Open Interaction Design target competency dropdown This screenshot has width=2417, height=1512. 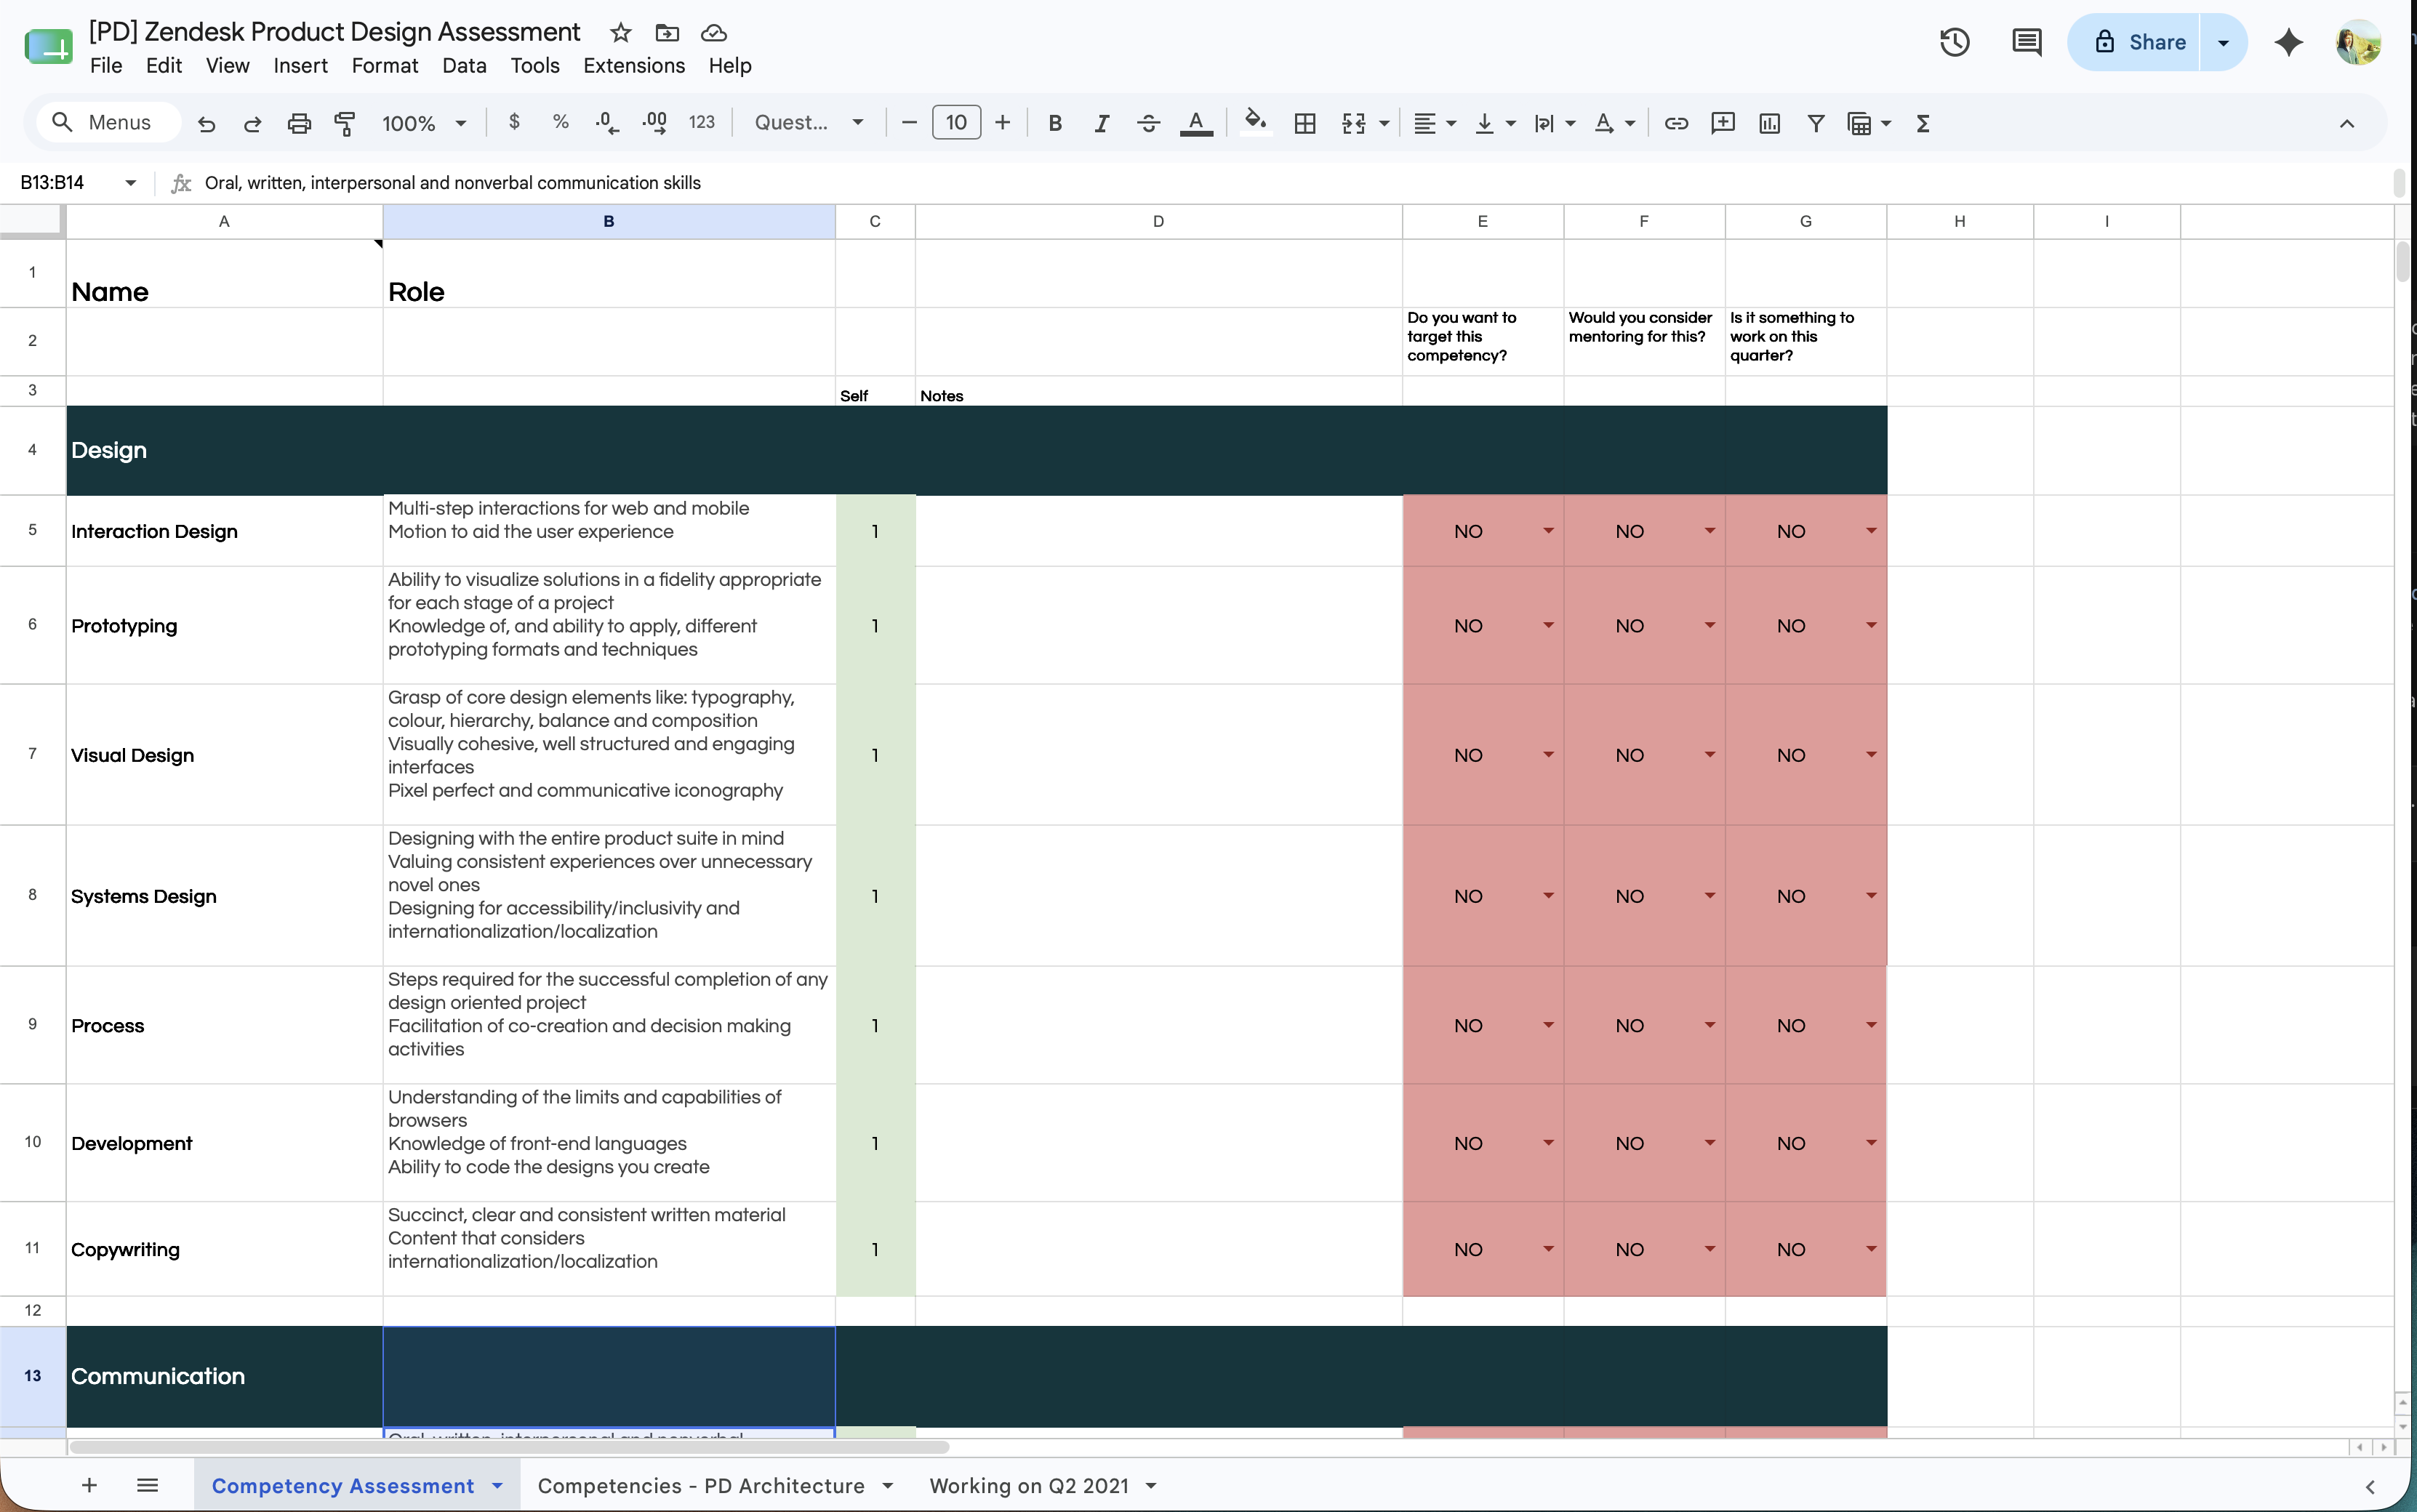click(x=1548, y=530)
